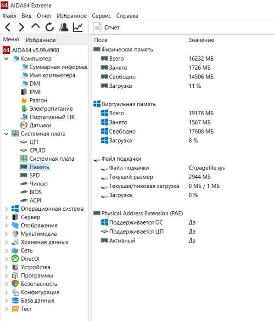Open the Сервис menu
This screenshot has width=274, height=321.
point(101,16)
